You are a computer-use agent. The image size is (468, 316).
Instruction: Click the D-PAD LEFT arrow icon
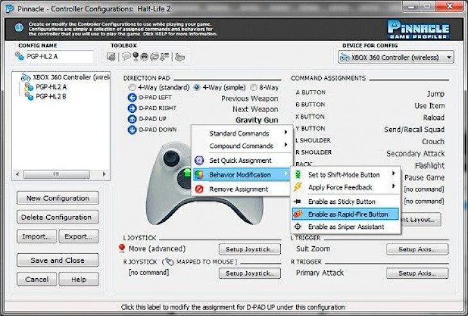click(x=132, y=97)
